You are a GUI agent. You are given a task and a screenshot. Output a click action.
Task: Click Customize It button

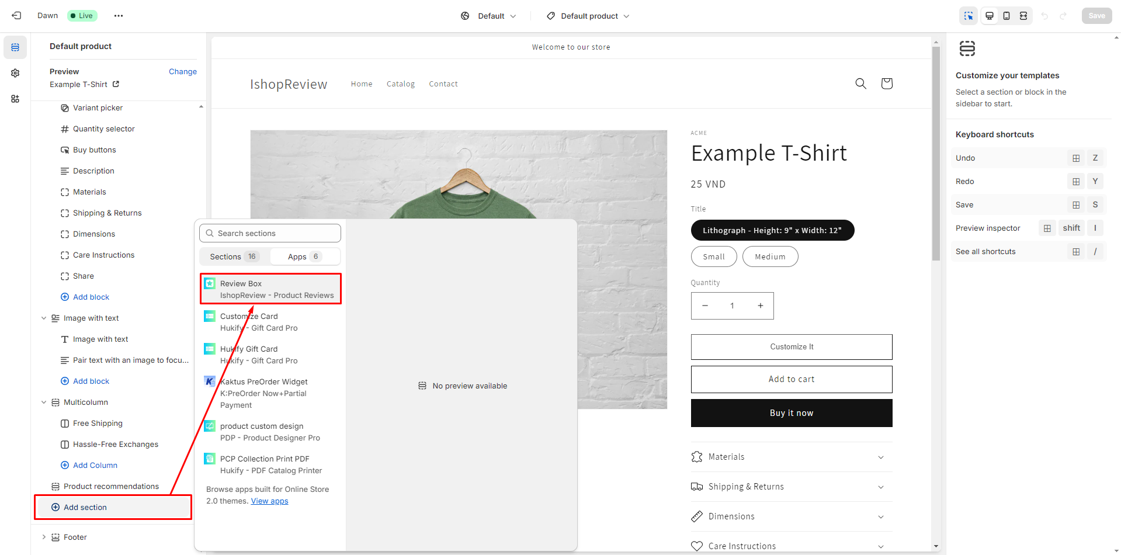pyautogui.click(x=792, y=347)
